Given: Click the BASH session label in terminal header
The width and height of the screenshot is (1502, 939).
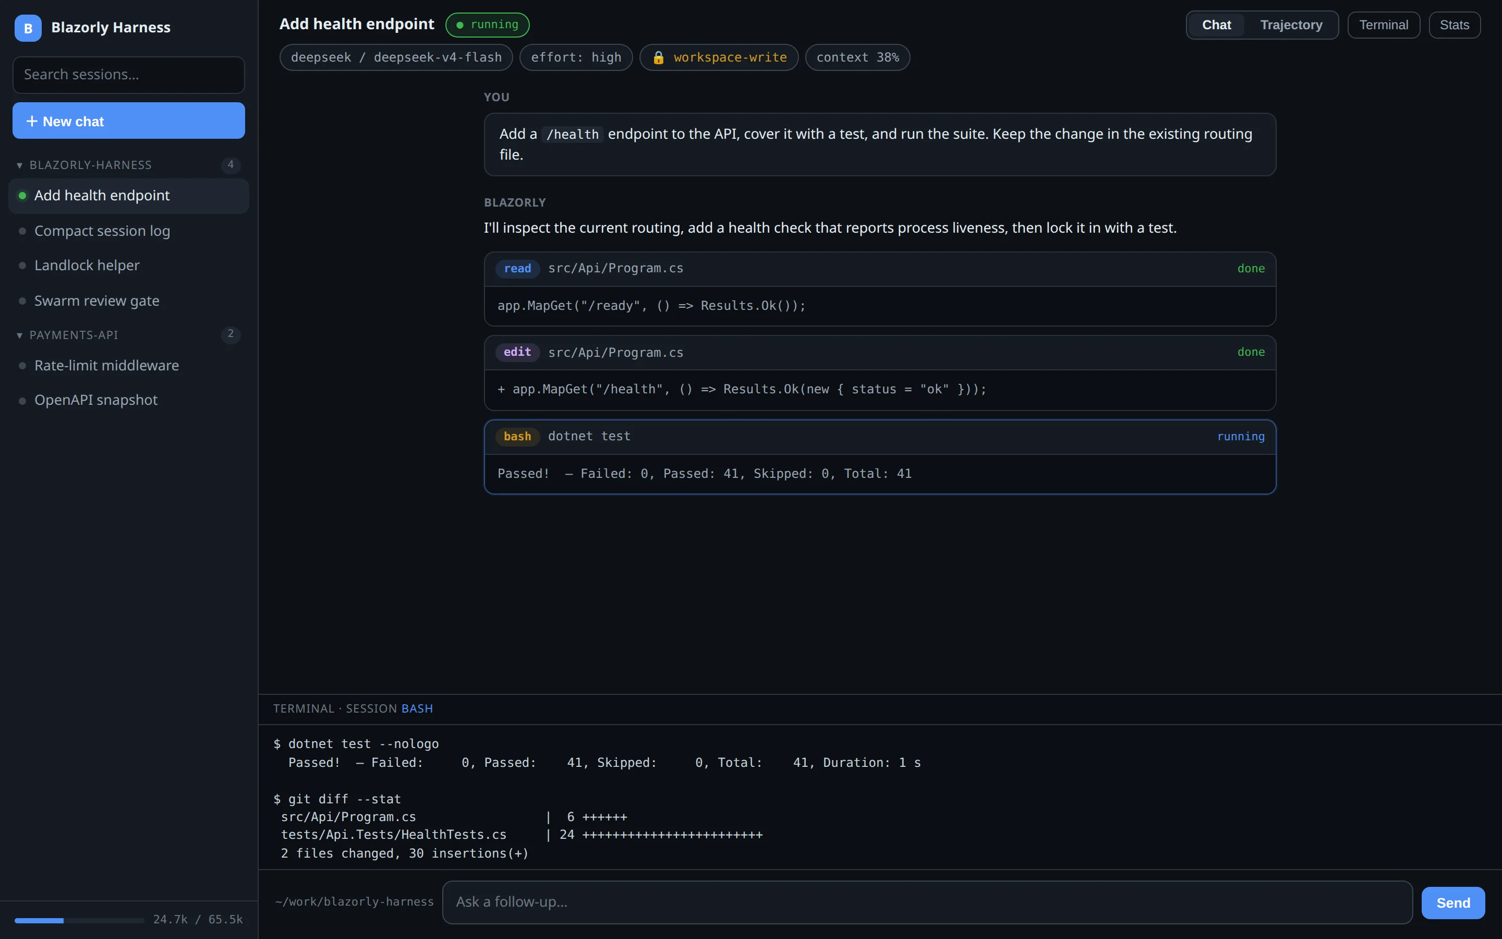Looking at the screenshot, I should click(417, 708).
